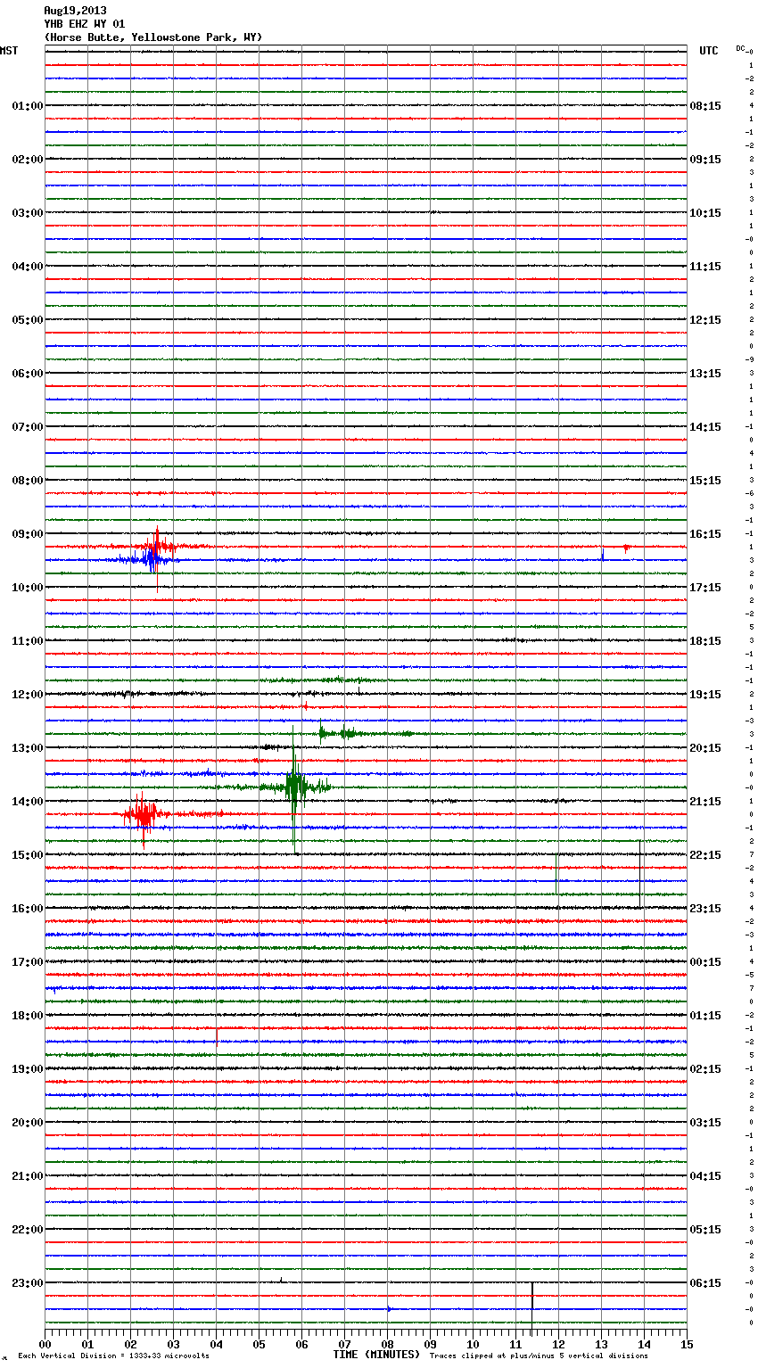Click the "DC" column header
The width and height of the screenshot is (758, 1368).
740,48
